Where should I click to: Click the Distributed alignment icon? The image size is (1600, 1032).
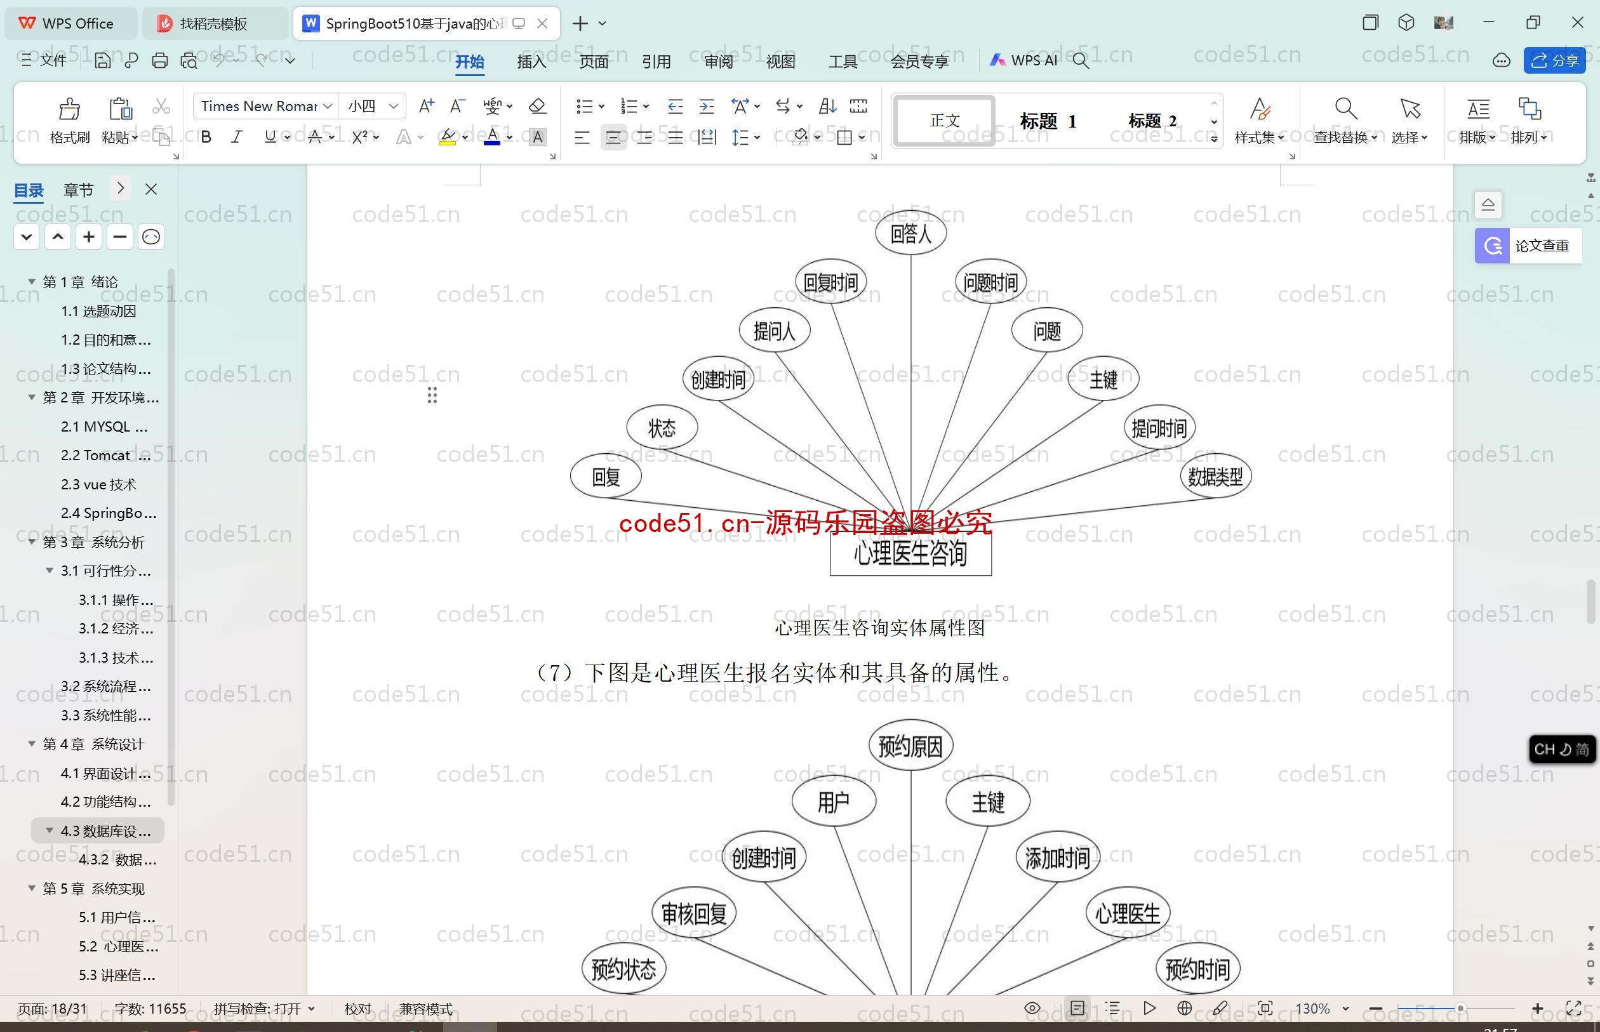pos(707,137)
